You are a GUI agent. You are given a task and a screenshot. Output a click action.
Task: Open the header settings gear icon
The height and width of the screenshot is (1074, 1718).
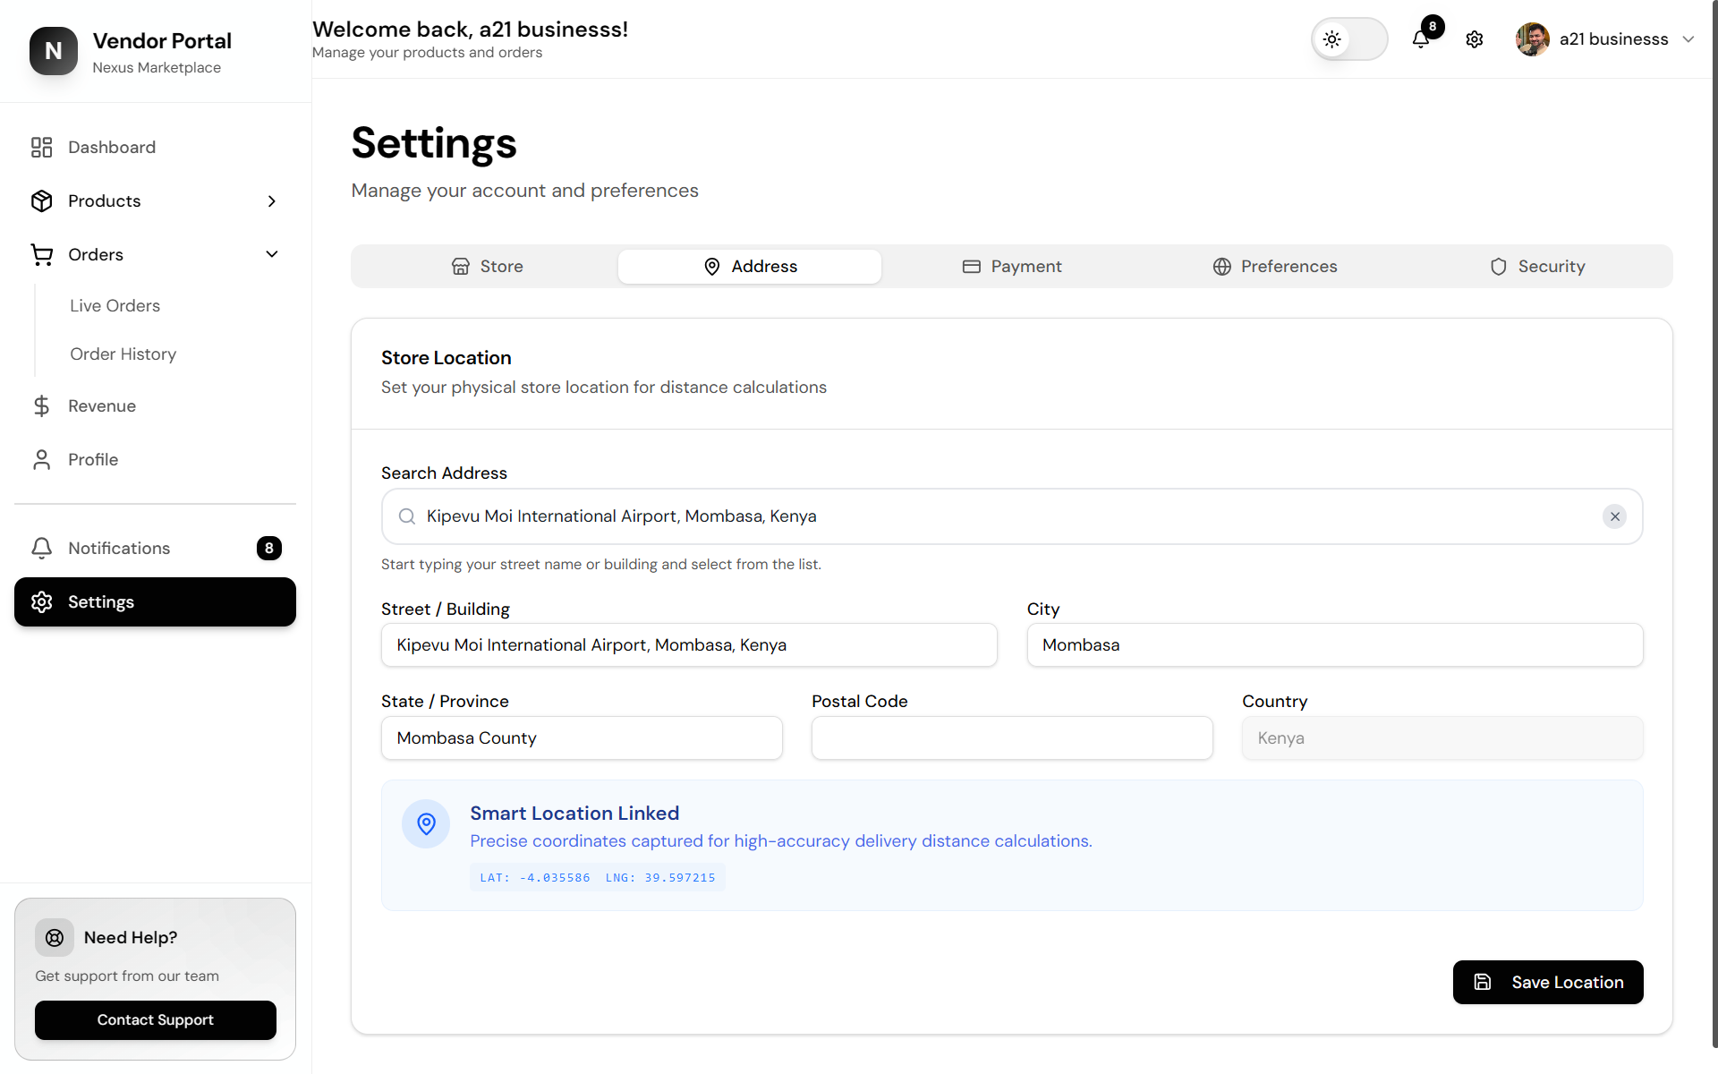1475,39
